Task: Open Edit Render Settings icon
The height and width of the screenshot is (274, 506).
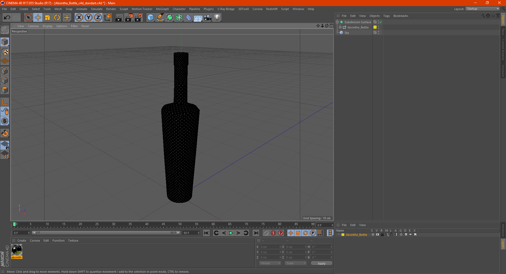Action: (x=139, y=18)
